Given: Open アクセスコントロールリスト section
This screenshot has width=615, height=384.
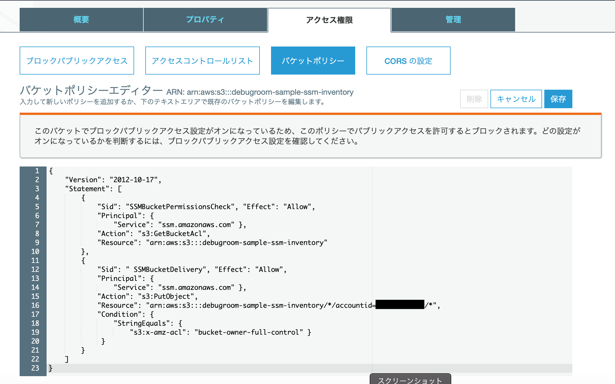Looking at the screenshot, I should 203,61.
